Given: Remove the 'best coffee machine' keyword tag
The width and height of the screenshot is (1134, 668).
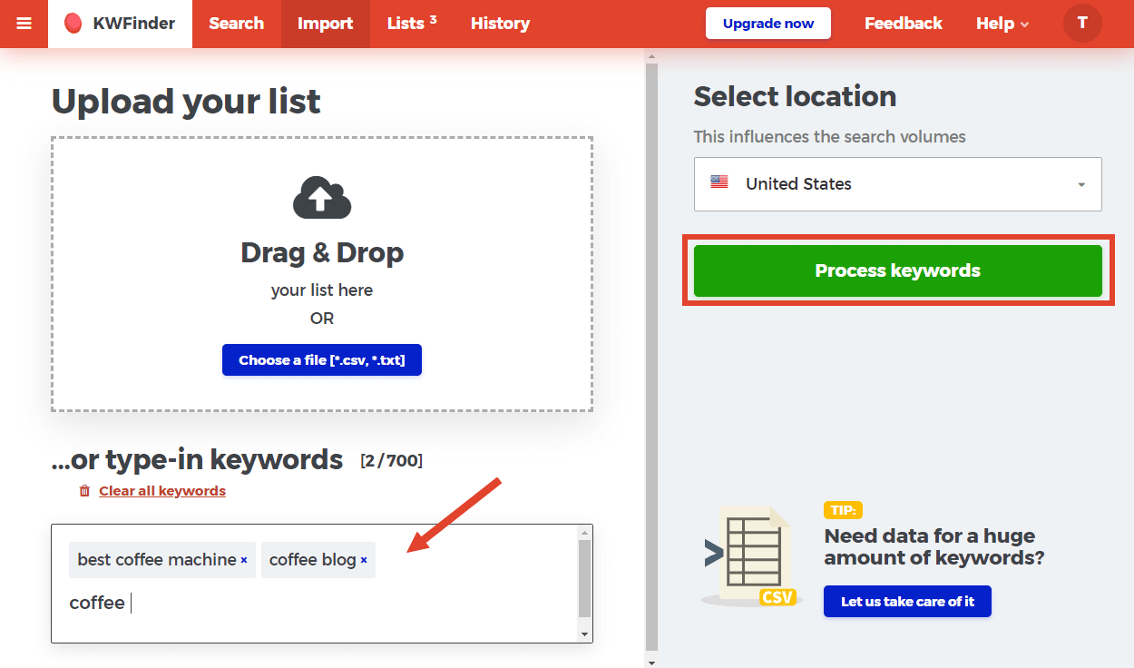Looking at the screenshot, I should [x=244, y=560].
